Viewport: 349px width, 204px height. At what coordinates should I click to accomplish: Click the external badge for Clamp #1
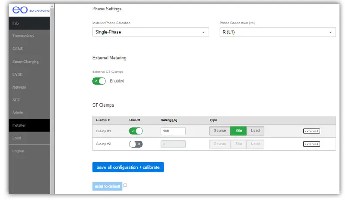[x=311, y=131]
